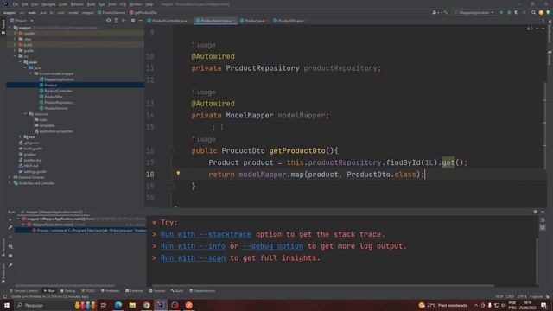Open the Terminal tool window tab
Viewport: 553px width, 311px height.
pyautogui.click(x=135, y=291)
